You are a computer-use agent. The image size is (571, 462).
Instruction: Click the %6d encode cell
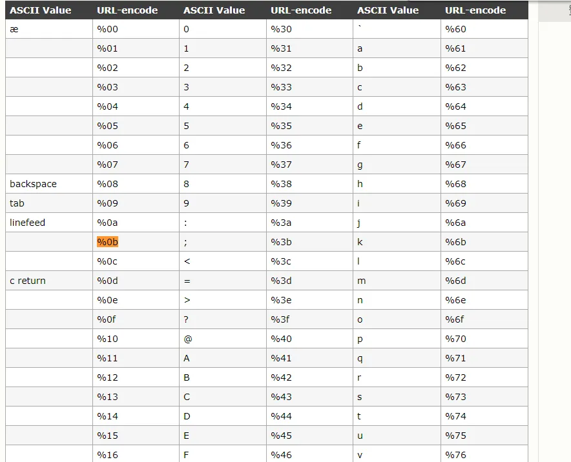(456, 281)
